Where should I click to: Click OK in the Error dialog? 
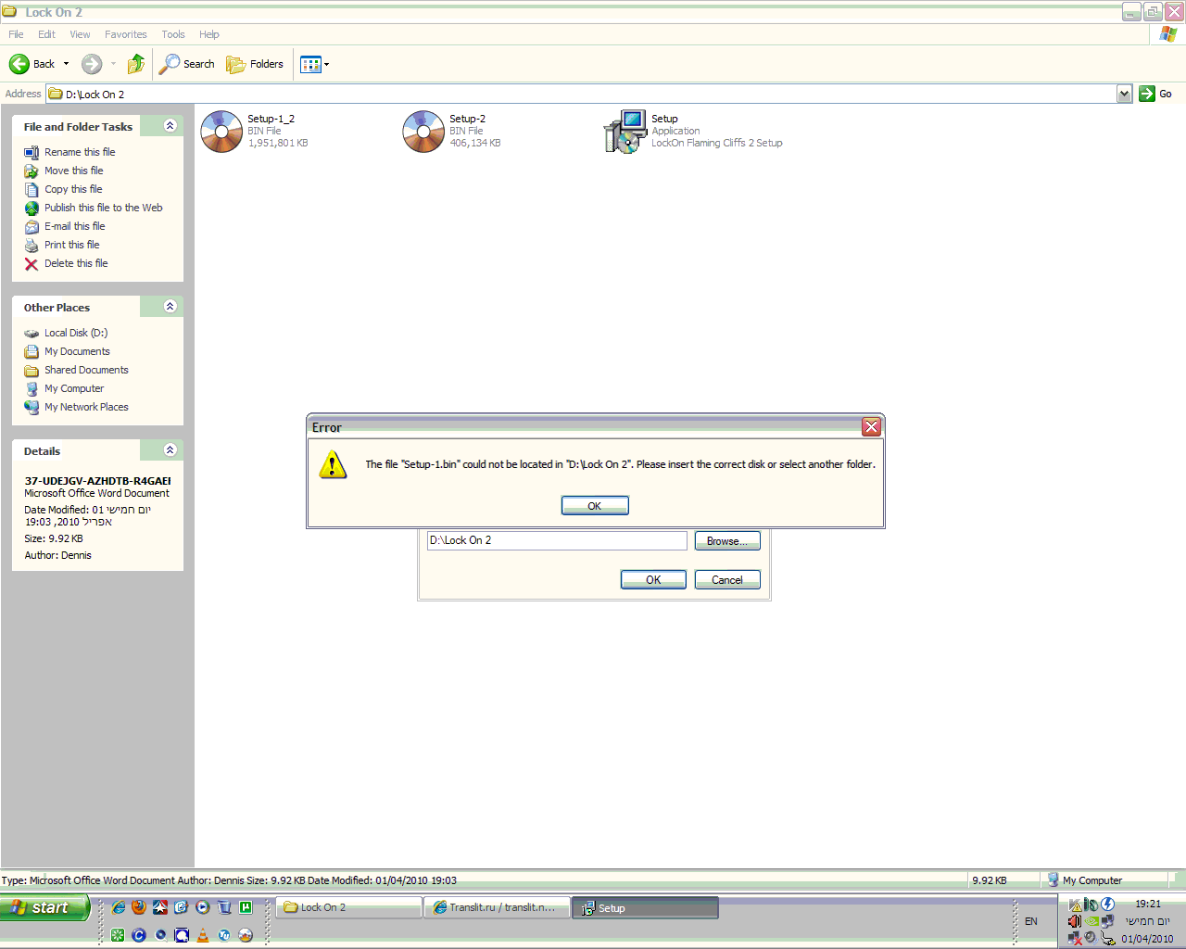pos(595,506)
